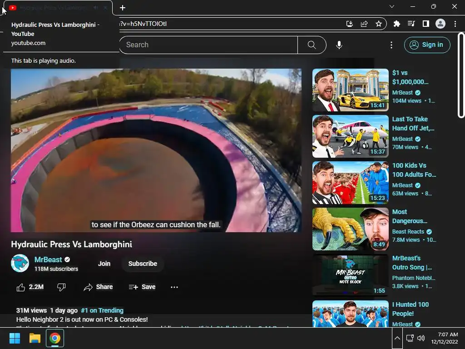Click the video player to pause
Image resolution: width=465 pixels, height=349 pixels.
(156, 150)
